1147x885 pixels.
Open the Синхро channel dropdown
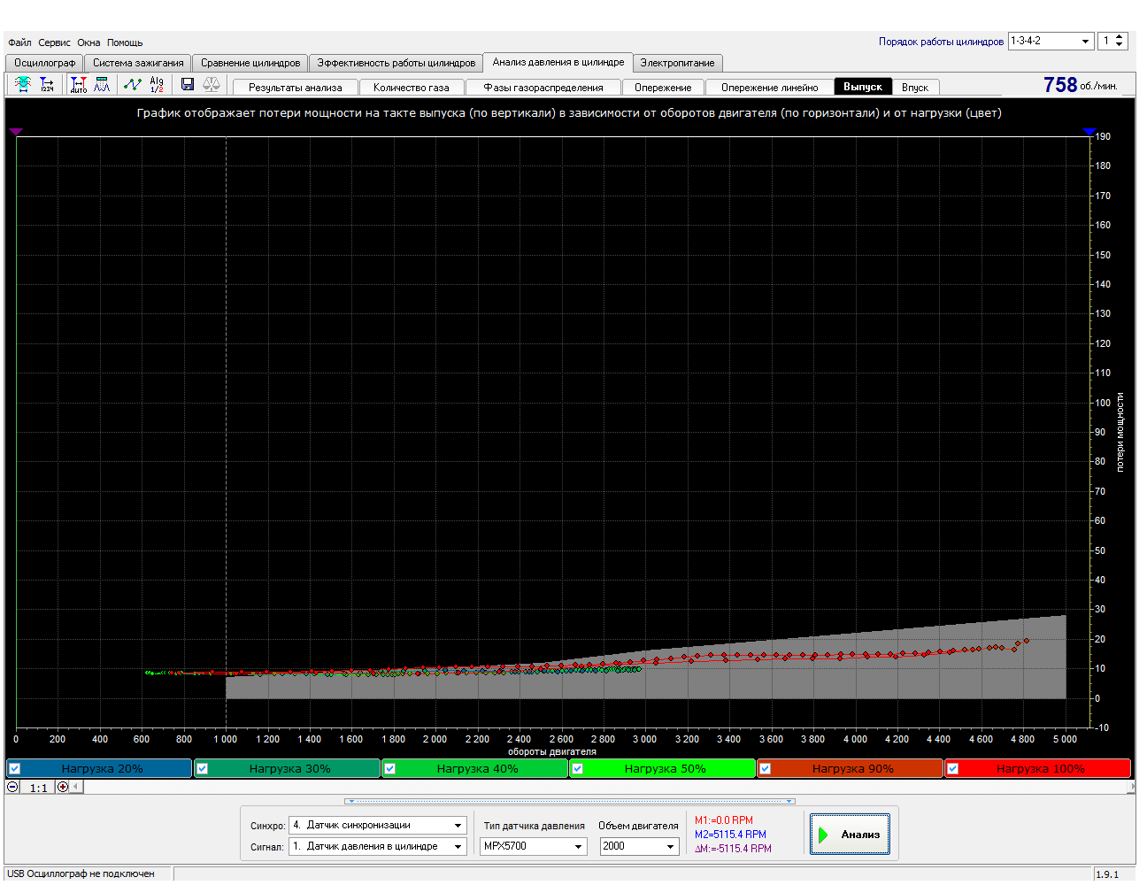pos(378,825)
